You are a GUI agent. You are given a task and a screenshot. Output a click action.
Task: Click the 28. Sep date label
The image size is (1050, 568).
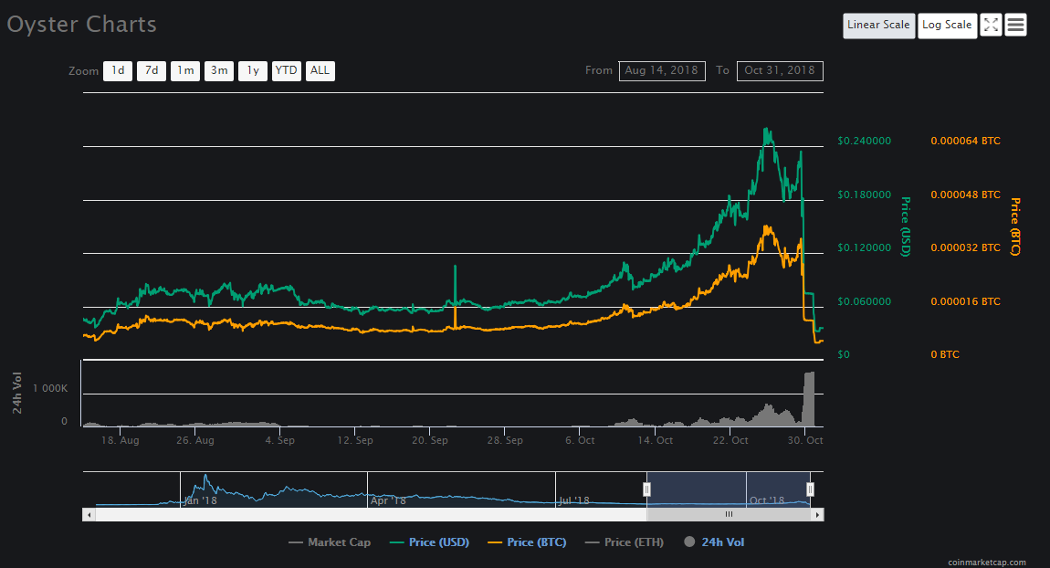pos(505,440)
